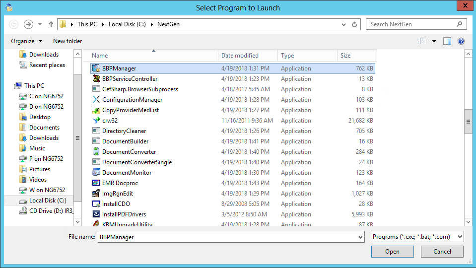This screenshot has width=476, height=268.
Task: Expand the breadcrumb arrow before This PC
Action: pos(71,24)
